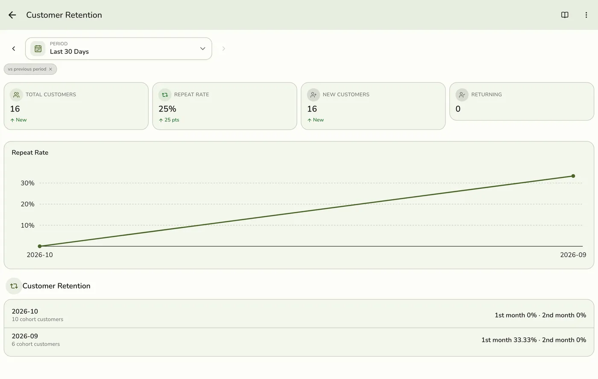Open the 2026-10 cohort row title
The width and height of the screenshot is (598, 379).
click(25, 311)
